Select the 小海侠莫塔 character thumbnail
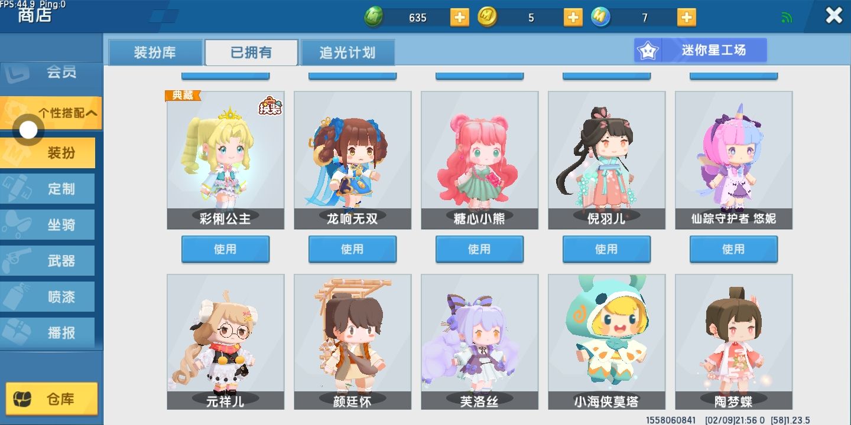The width and height of the screenshot is (851, 425). pos(606,341)
